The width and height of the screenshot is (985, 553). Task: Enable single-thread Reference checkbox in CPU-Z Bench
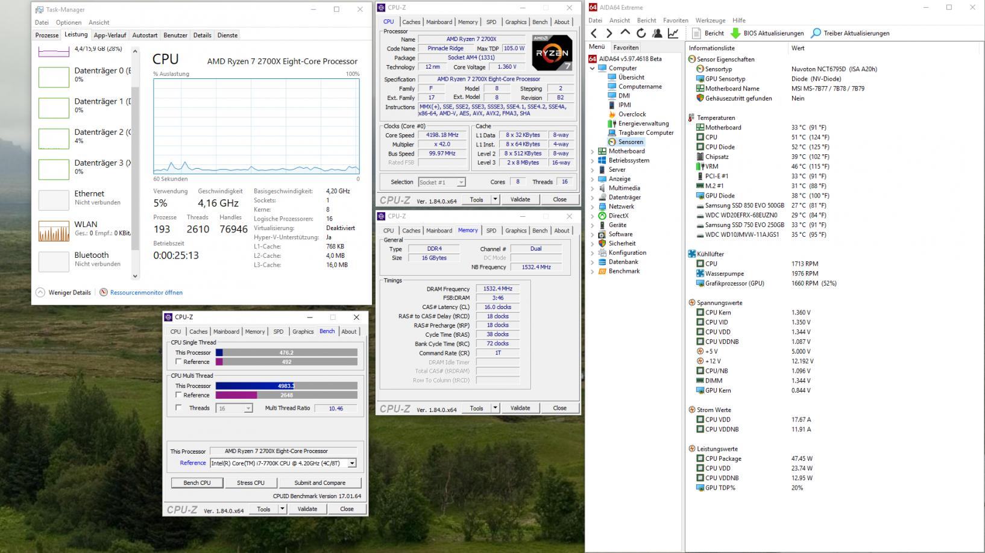pyautogui.click(x=178, y=361)
